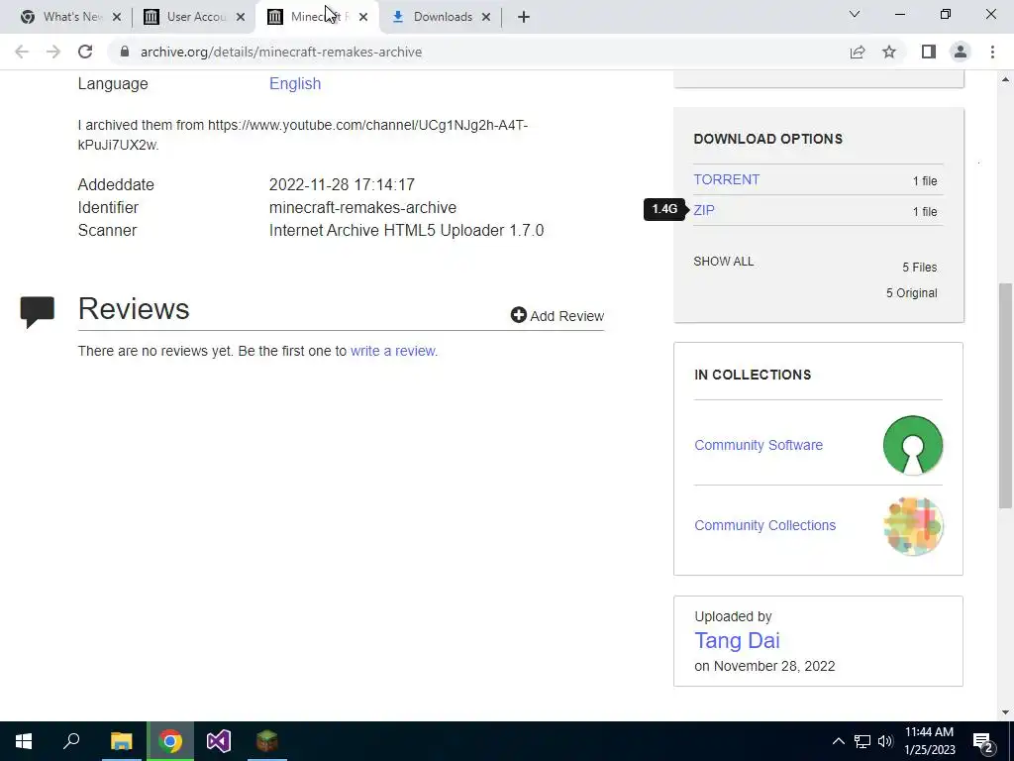
Task: Open the 5 Original files entry
Action: pos(911,293)
